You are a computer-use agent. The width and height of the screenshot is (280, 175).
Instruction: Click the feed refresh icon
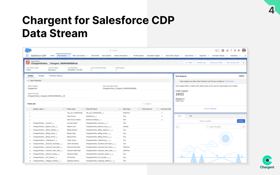244,127
